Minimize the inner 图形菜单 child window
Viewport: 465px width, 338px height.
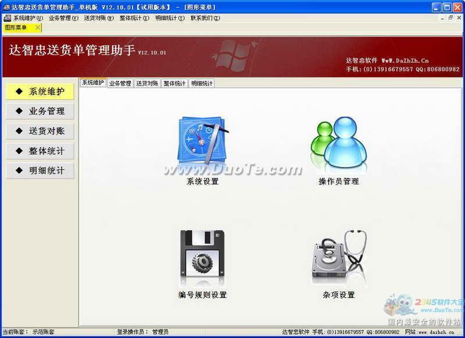pyautogui.click(x=442, y=18)
